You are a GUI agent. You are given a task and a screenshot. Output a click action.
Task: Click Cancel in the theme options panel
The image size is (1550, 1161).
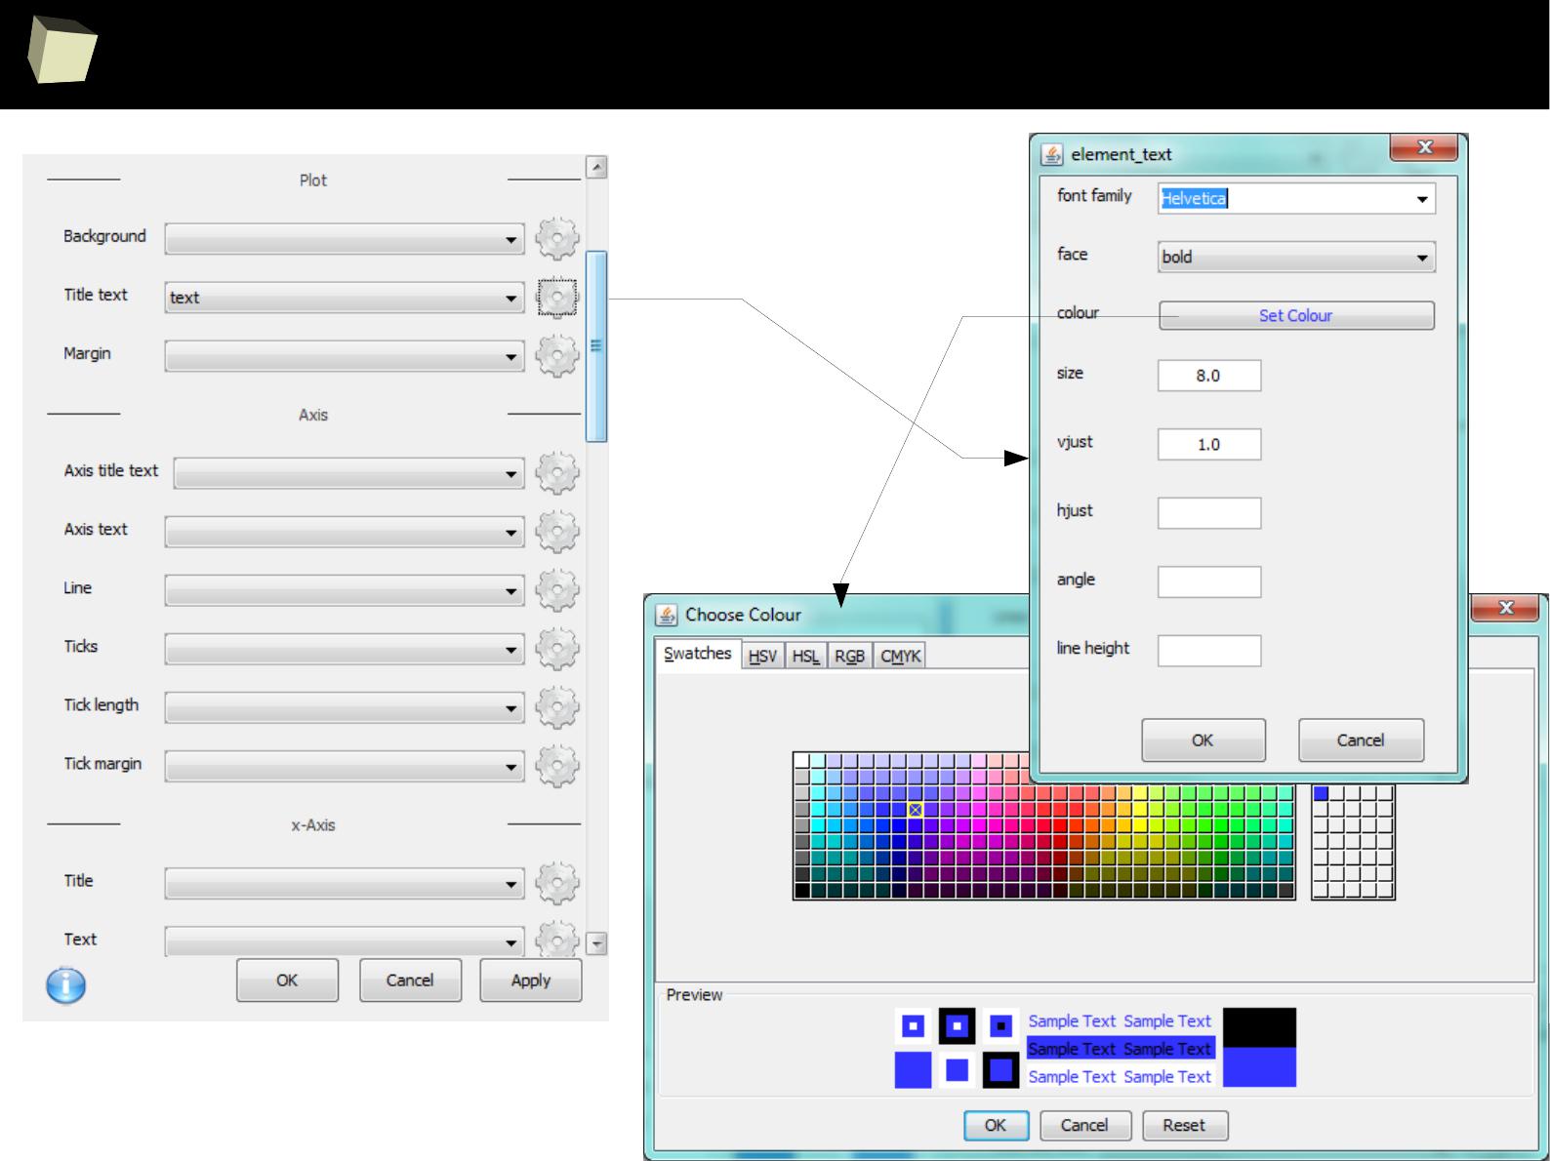410,980
